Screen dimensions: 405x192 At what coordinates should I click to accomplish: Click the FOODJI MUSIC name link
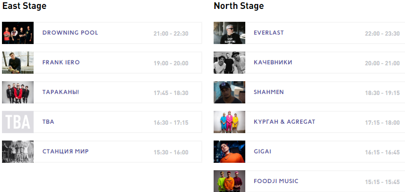[x=276, y=181]
